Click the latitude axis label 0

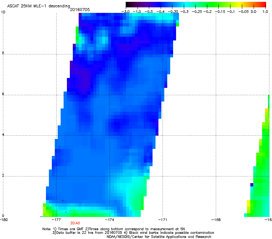[3, 216]
